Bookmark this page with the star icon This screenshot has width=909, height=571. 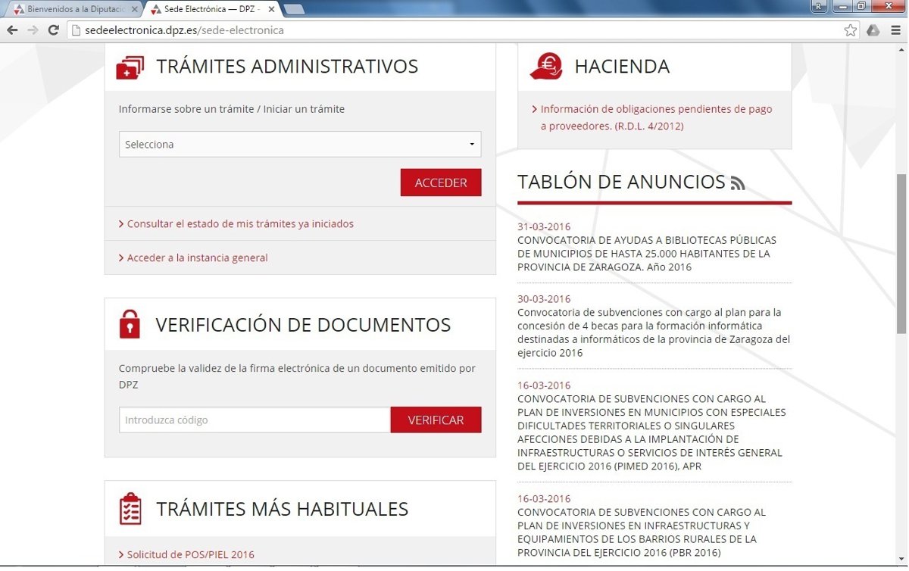tap(851, 30)
